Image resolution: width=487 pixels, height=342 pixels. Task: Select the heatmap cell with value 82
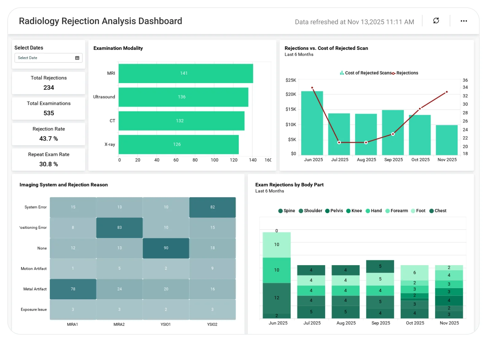point(212,207)
